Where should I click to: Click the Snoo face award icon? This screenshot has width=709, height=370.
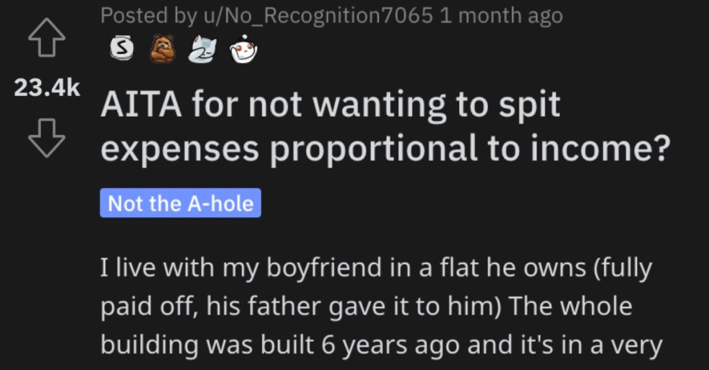[243, 48]
